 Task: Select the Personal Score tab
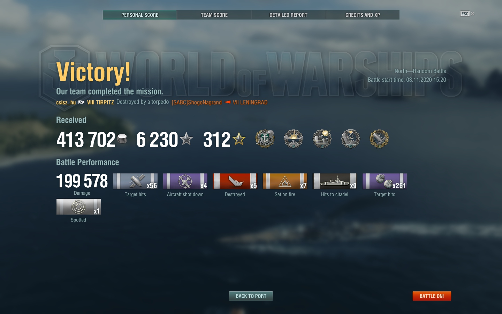[x=140, y=15]
